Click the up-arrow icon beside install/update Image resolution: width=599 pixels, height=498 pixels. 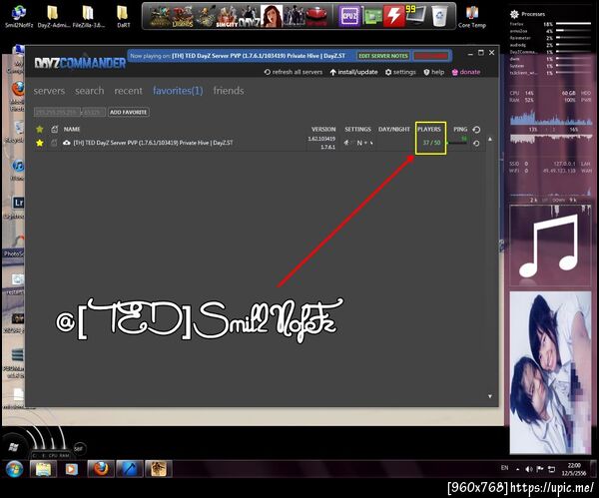pyautogui.click(x=333, y=72)
